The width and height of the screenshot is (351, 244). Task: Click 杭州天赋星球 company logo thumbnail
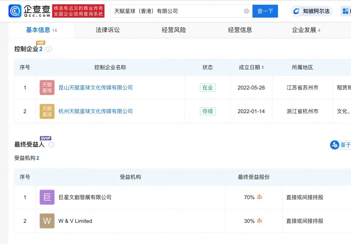47,111
